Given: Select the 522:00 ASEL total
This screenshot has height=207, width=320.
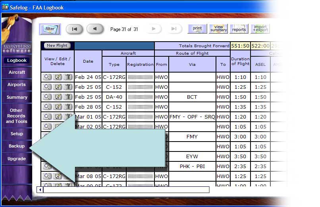Looking at the screenshot, I should click(260, 46).
